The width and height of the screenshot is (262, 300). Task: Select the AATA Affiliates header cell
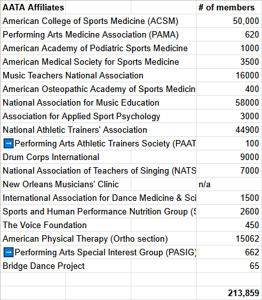pyautogui.click(x=33, y=7)
